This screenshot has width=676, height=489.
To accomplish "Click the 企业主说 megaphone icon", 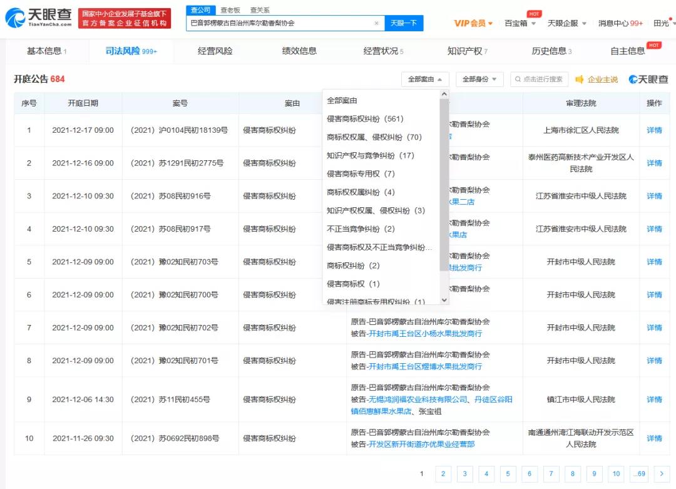I will [580, 80].
